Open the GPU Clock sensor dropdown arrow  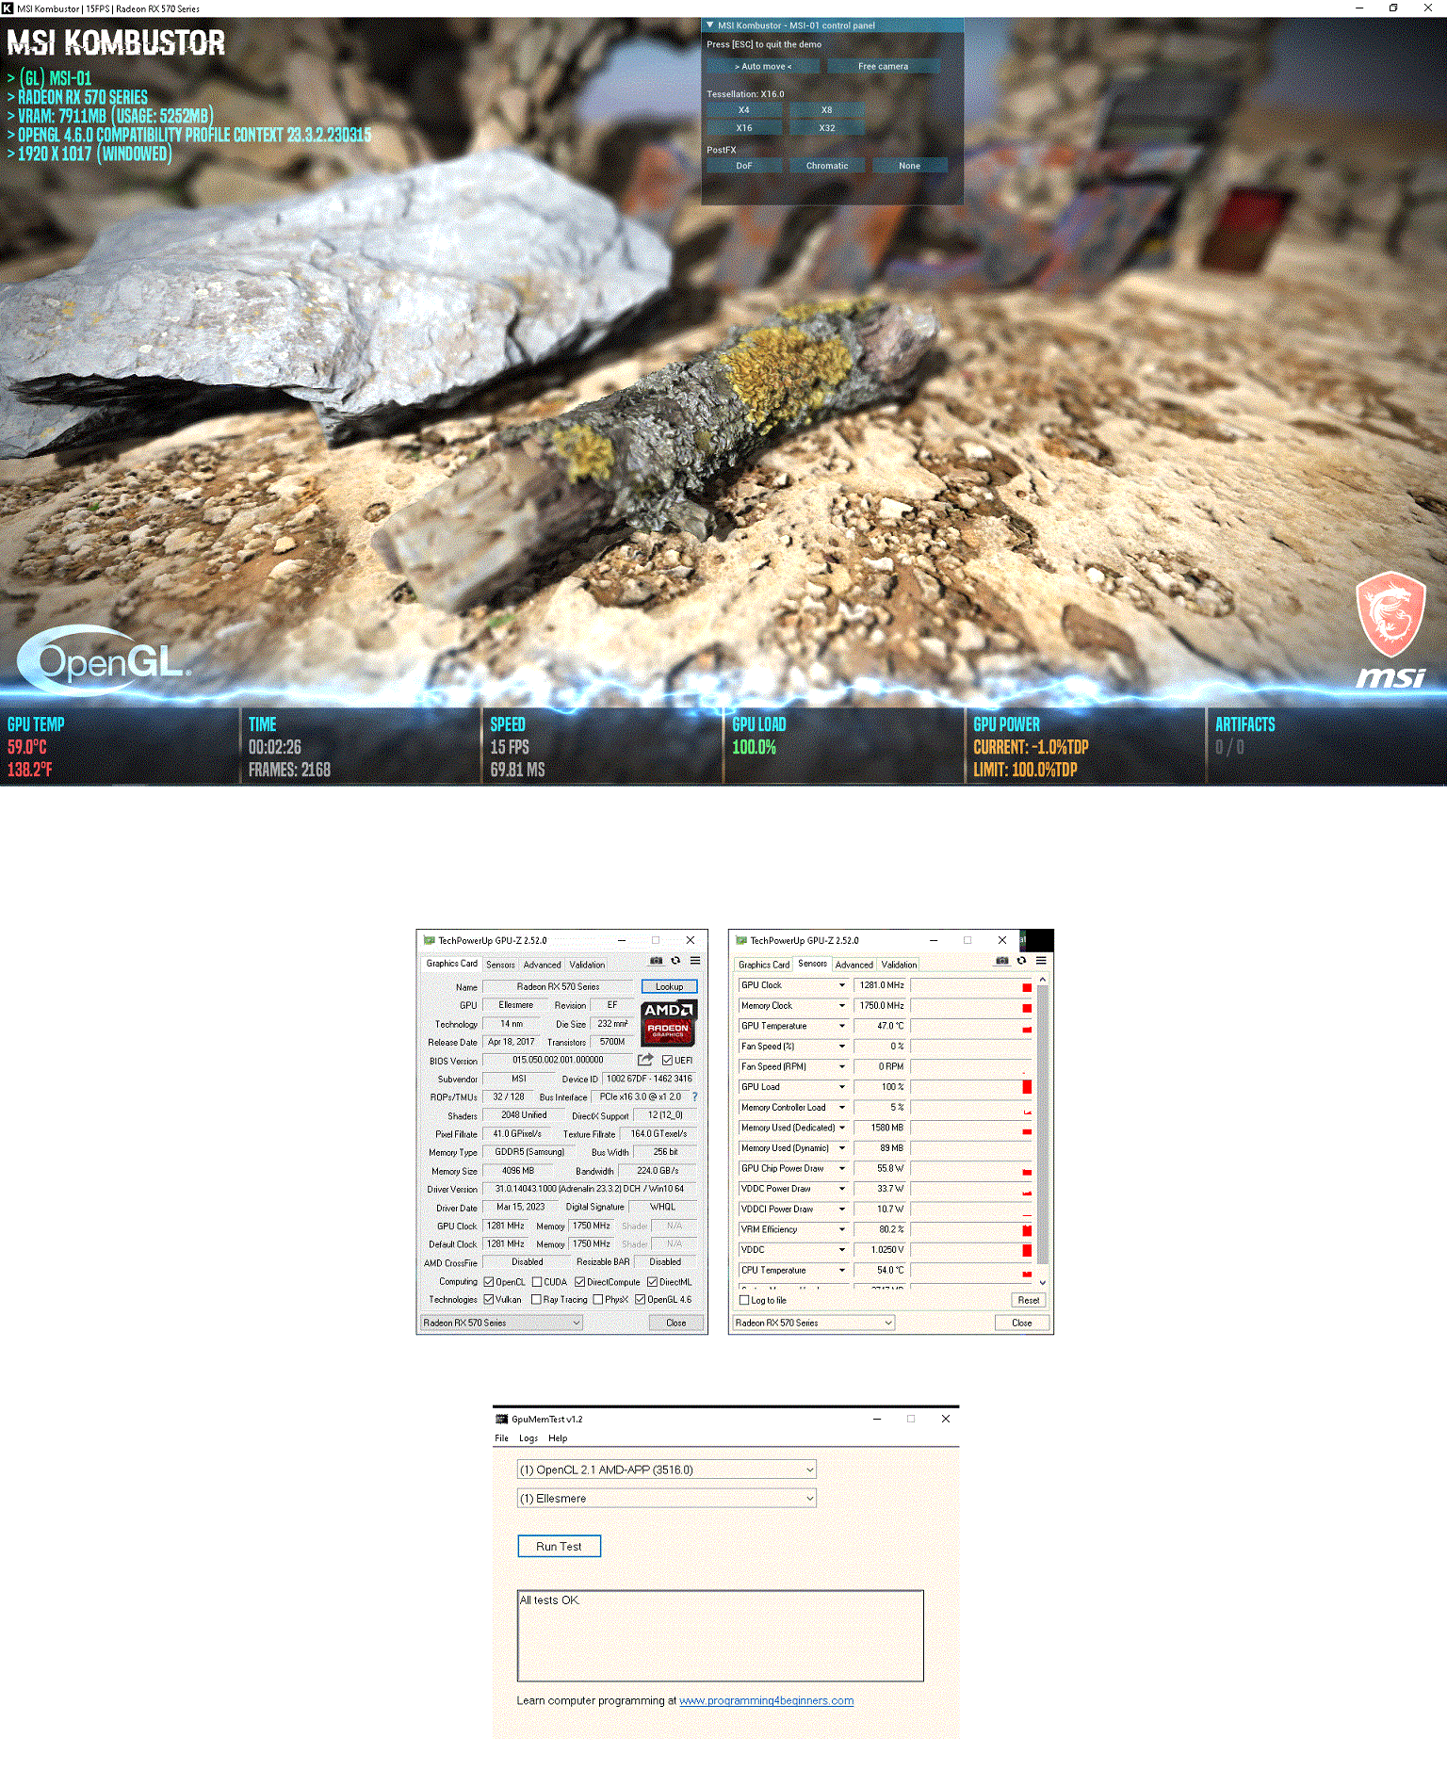(x=842, y=985)
